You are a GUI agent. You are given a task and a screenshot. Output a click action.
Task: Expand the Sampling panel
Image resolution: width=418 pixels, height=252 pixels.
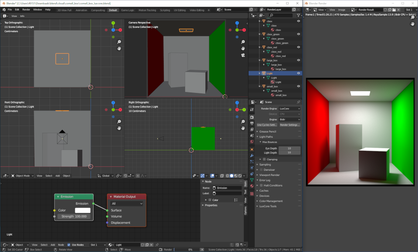[x=265, y=165]
